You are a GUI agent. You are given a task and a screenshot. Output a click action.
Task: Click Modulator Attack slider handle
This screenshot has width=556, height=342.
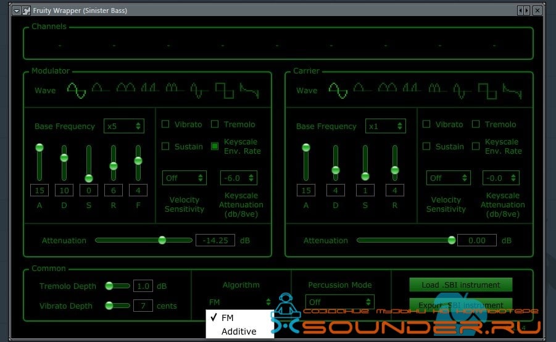coord(39,147)
